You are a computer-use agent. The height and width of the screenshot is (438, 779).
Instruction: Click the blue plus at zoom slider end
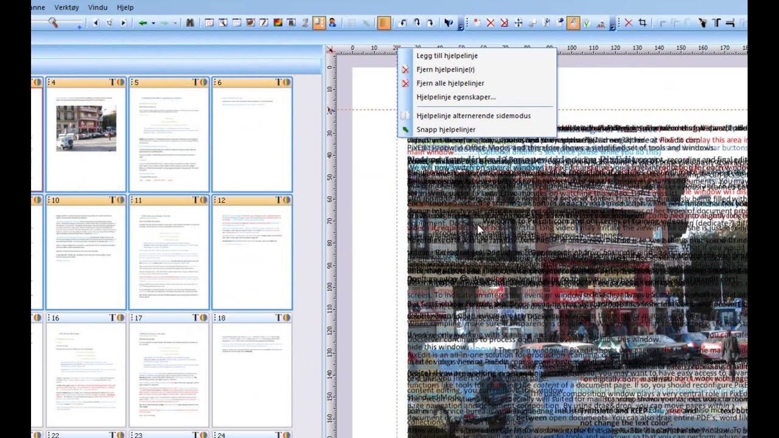79,27
